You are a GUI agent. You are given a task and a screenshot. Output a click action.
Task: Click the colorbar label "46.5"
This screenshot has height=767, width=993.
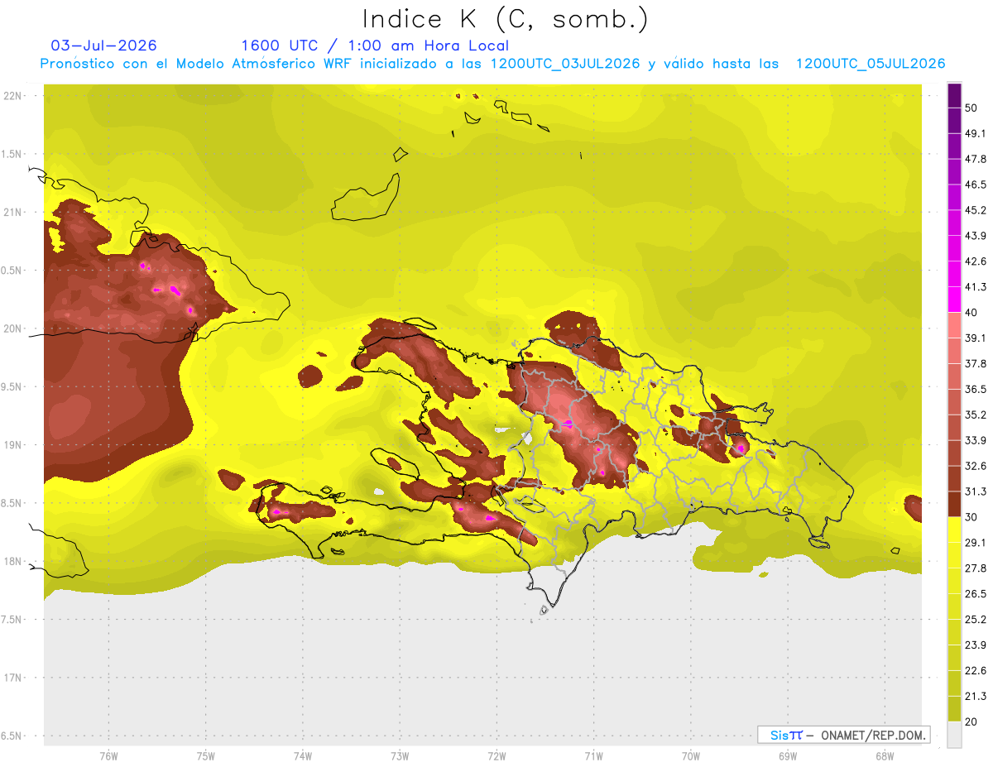(976, 185)
